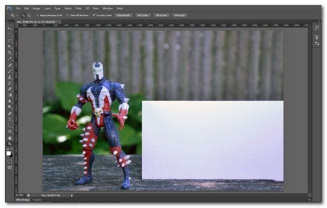Open the Filter menu

pyautogui.click(x=78, y=8)
